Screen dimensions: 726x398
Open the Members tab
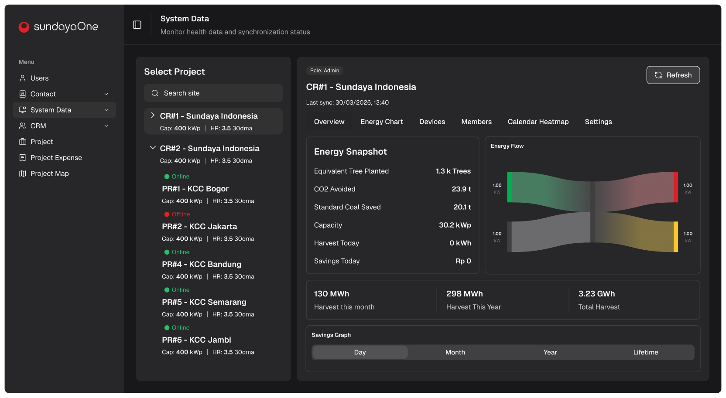[x=476, y=122]
